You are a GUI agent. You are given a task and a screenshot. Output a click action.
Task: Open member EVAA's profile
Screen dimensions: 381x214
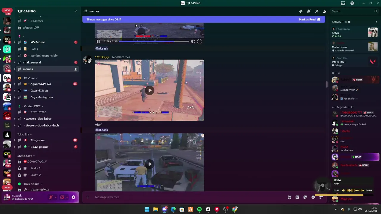355,148
